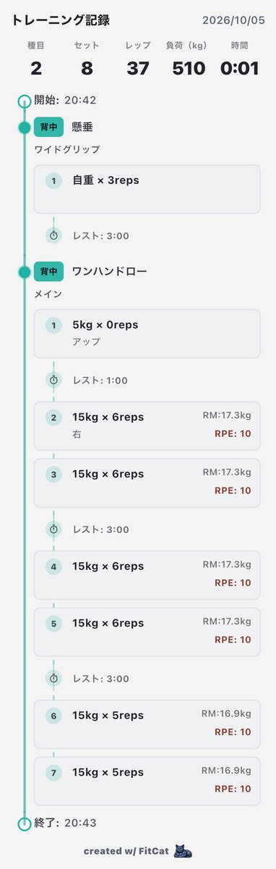Click the レップ 37 summary stat

coord(138,60)
